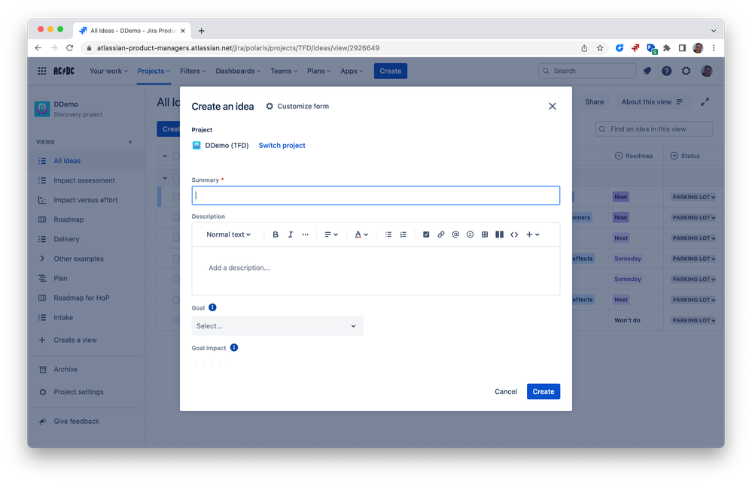Reload the browser page
The image size is (752, 484).
[x=69, y=48]
